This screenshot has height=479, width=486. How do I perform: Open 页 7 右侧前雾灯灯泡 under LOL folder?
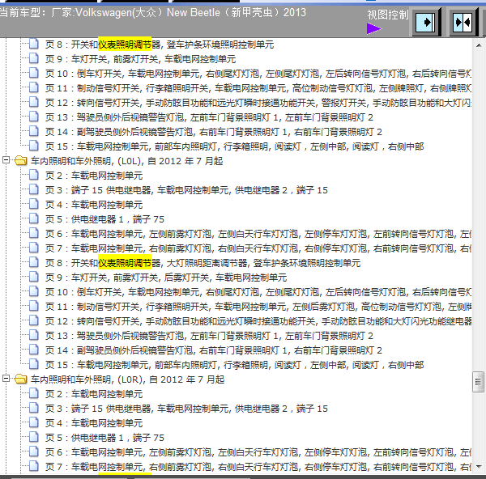[x=258, y=248]
